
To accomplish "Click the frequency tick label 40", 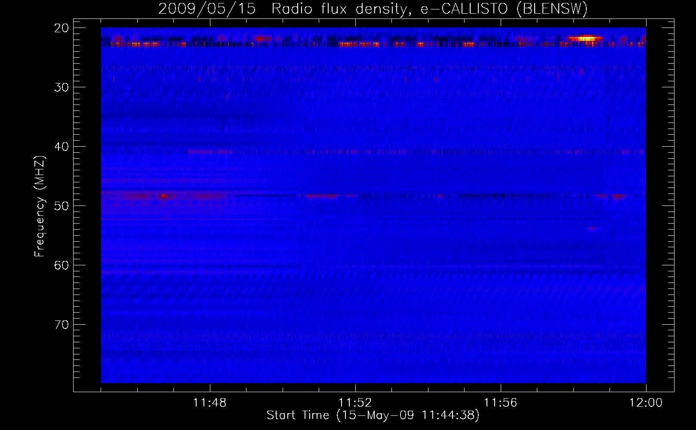I will [x=62, y=147].
